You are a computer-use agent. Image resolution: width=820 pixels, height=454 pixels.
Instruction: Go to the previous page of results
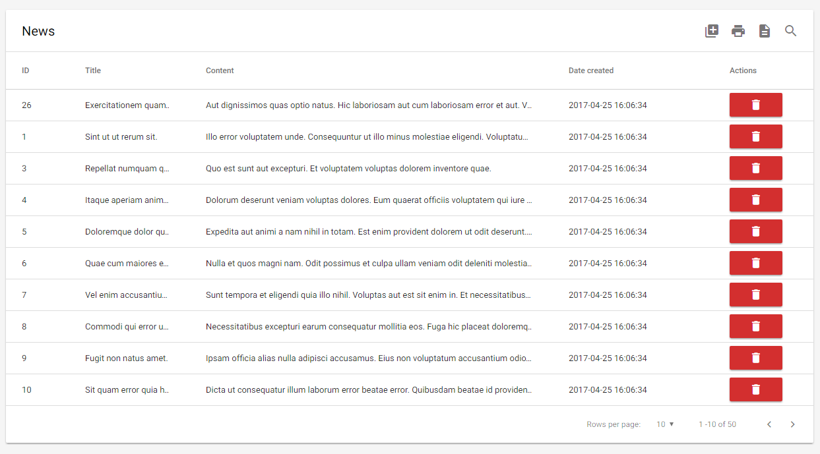(x=769, y=424)
